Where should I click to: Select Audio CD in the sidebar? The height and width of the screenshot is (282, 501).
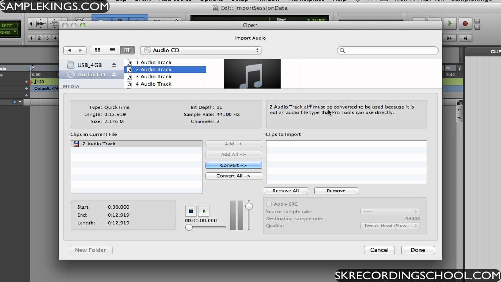coord(91,74)
